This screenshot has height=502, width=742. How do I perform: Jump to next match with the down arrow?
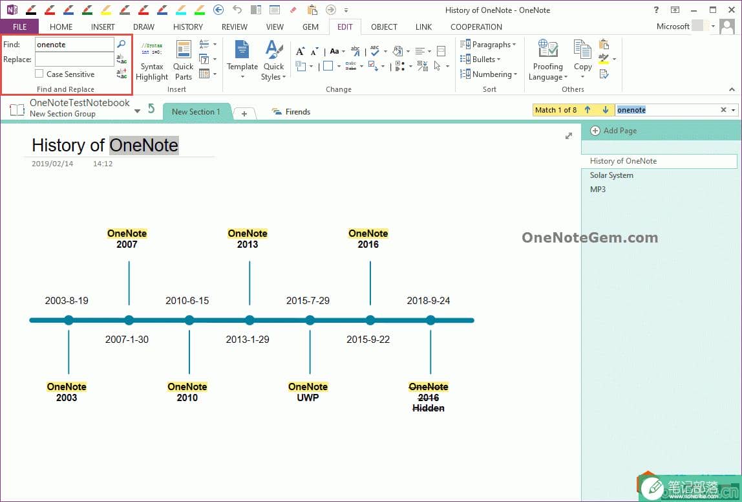click(x=605, y=110)
